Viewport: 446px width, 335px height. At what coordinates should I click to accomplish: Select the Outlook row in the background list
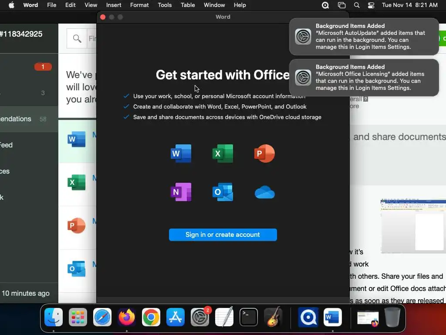pyautogui.click(x=78, y=270)
